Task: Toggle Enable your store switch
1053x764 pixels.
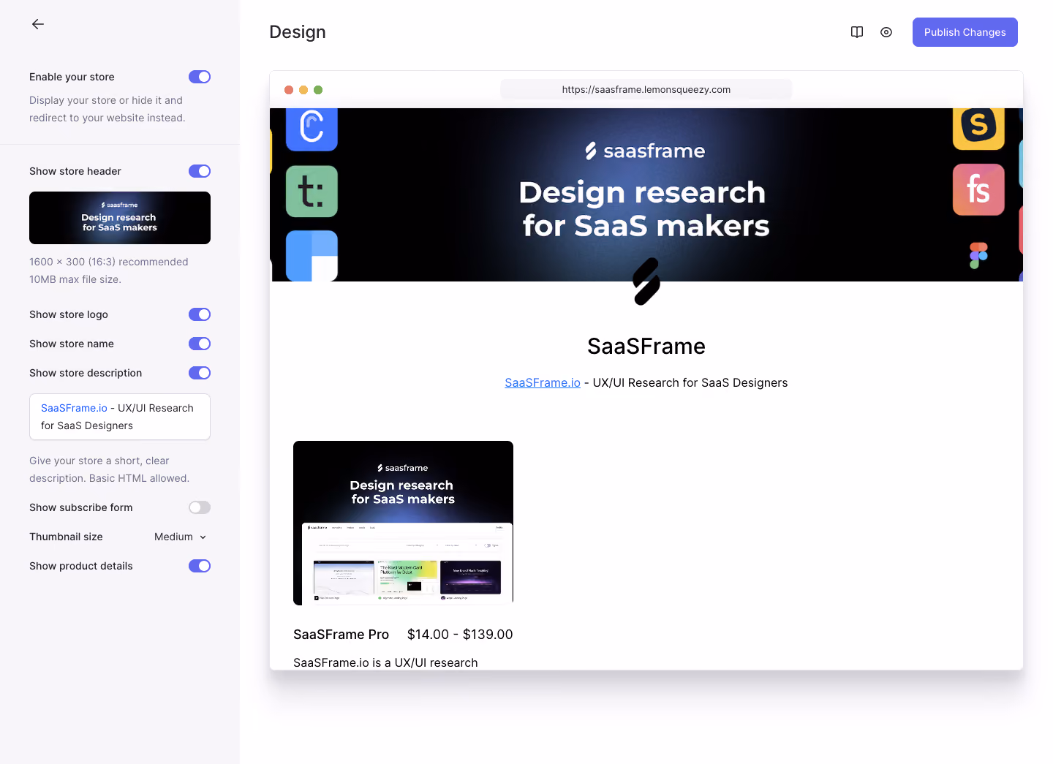Action: coord(200,77)
